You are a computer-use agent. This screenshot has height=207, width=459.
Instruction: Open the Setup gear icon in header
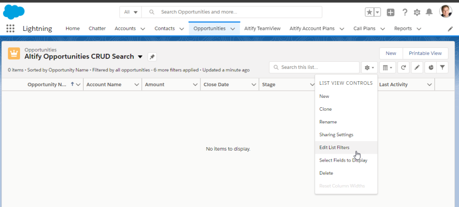[417, 12]
